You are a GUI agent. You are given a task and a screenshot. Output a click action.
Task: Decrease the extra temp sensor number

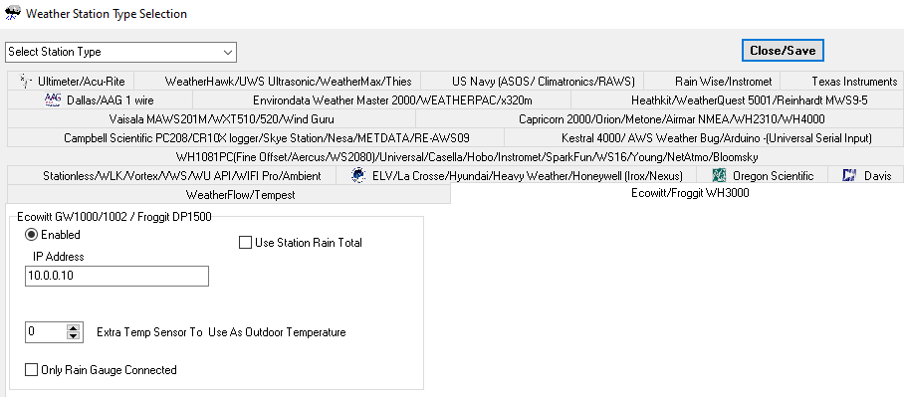74,336
